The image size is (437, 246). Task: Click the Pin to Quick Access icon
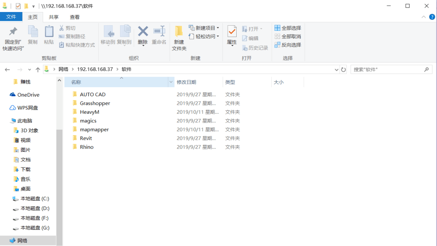pos(13,32)
